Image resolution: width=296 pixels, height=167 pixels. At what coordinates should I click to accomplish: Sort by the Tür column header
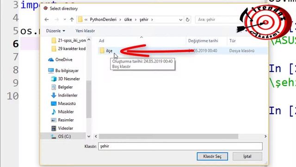232,41
